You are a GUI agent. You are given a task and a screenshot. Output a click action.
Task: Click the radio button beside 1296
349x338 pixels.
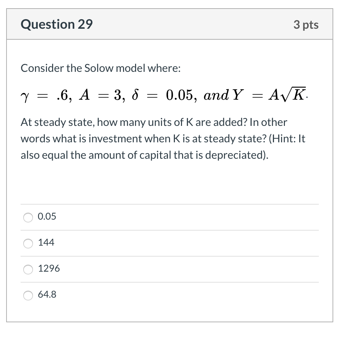tap(28, 270)
